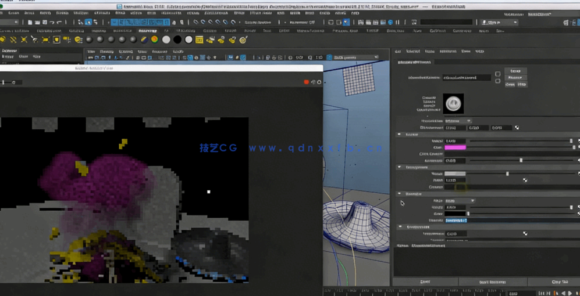Click the undo arrow in the status line
Image resolution: width=580 pixels, height=296 pixels.
(x=52, y=23)
